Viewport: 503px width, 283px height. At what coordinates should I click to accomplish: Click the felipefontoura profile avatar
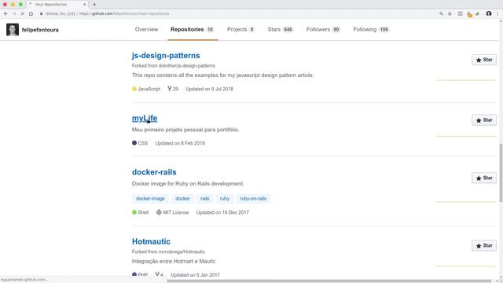[13, 30]
